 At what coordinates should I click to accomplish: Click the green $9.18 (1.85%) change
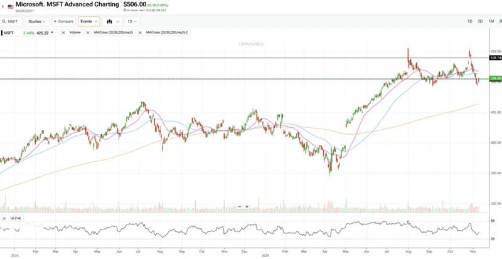158,6
